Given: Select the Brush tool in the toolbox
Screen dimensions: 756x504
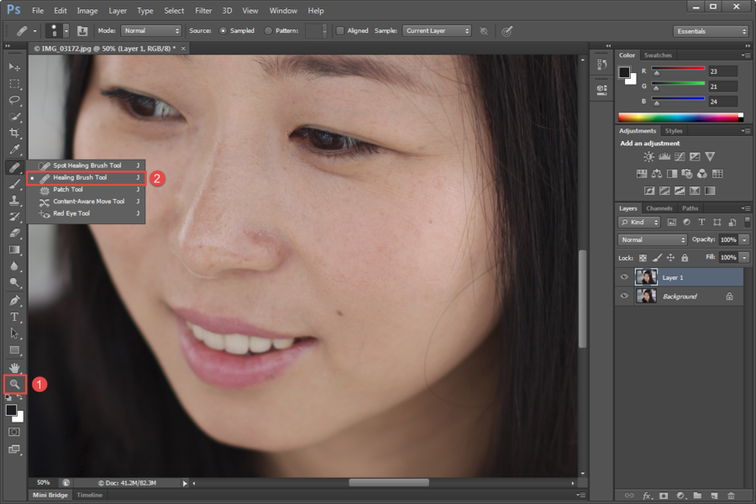Looking at the screenshot, I should [x=14, y=184].
